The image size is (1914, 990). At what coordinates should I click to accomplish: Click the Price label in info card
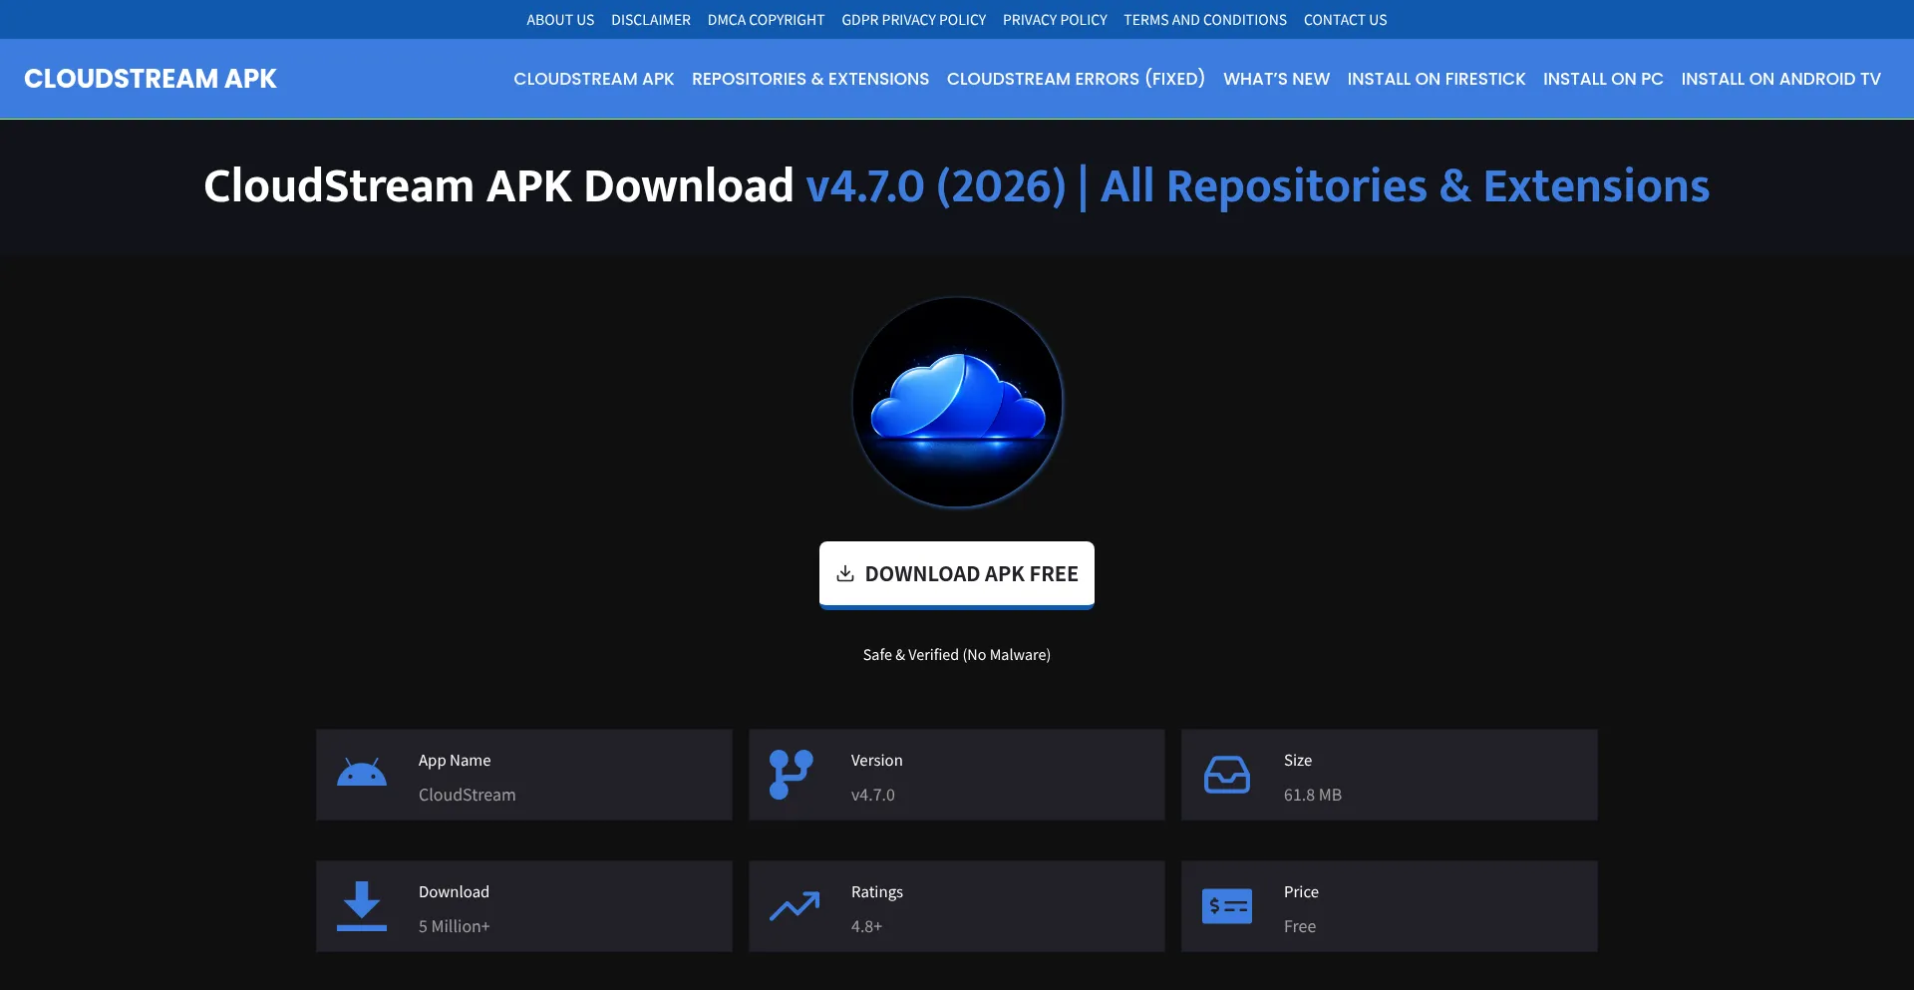coord(1301,891)
